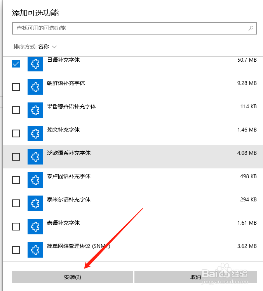Screen dimensions: 263x291
Task: Select the 朝鲜语补充字体 item name
Action: click(x=66, y=83)
